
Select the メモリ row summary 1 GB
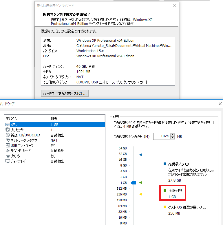point(54,125)
